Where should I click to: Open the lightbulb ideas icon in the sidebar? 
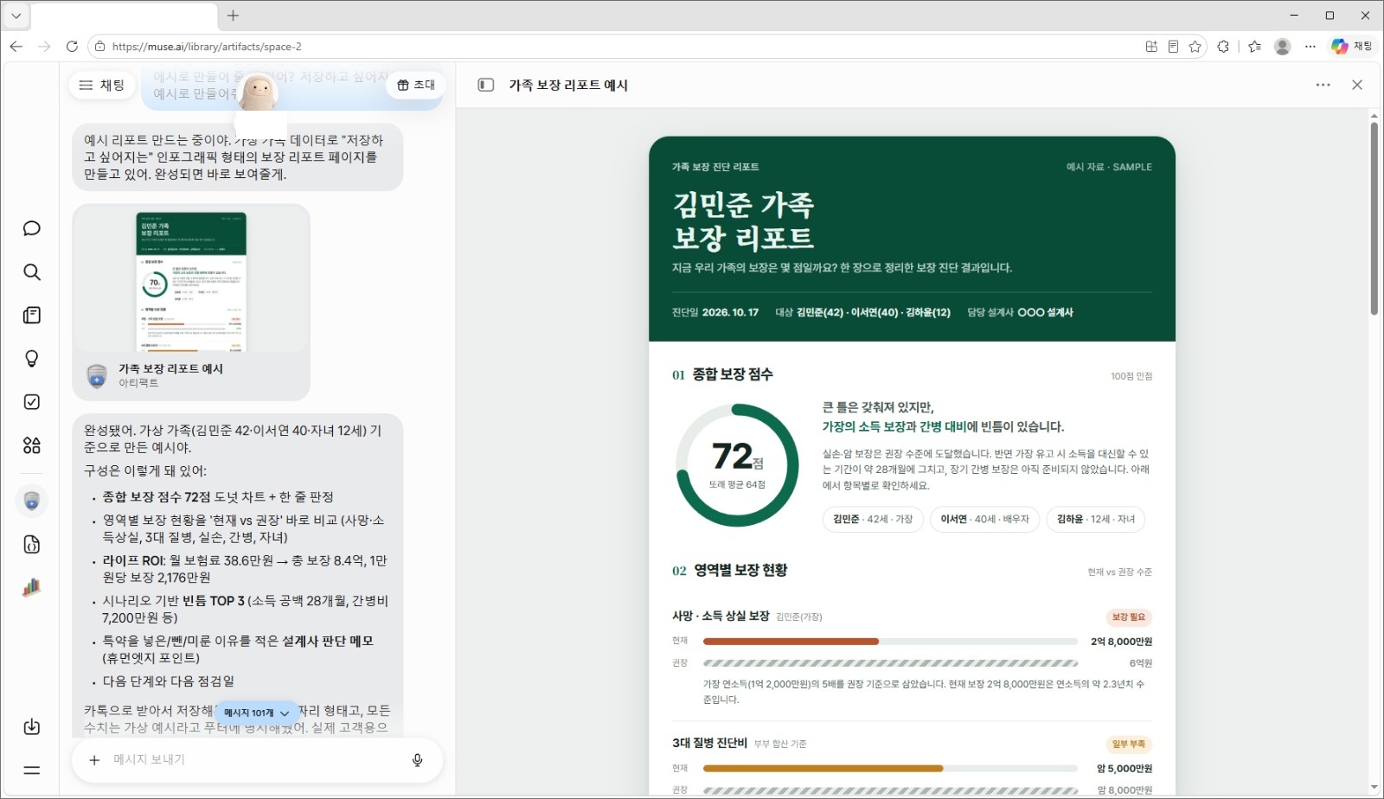(32, 359)
